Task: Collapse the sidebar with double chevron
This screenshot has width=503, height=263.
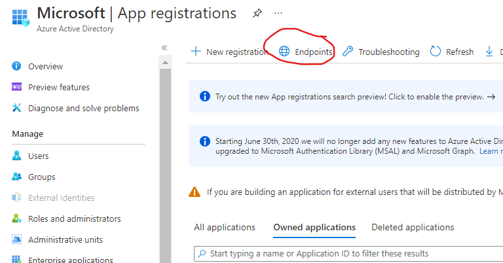Action: point(164,48)
